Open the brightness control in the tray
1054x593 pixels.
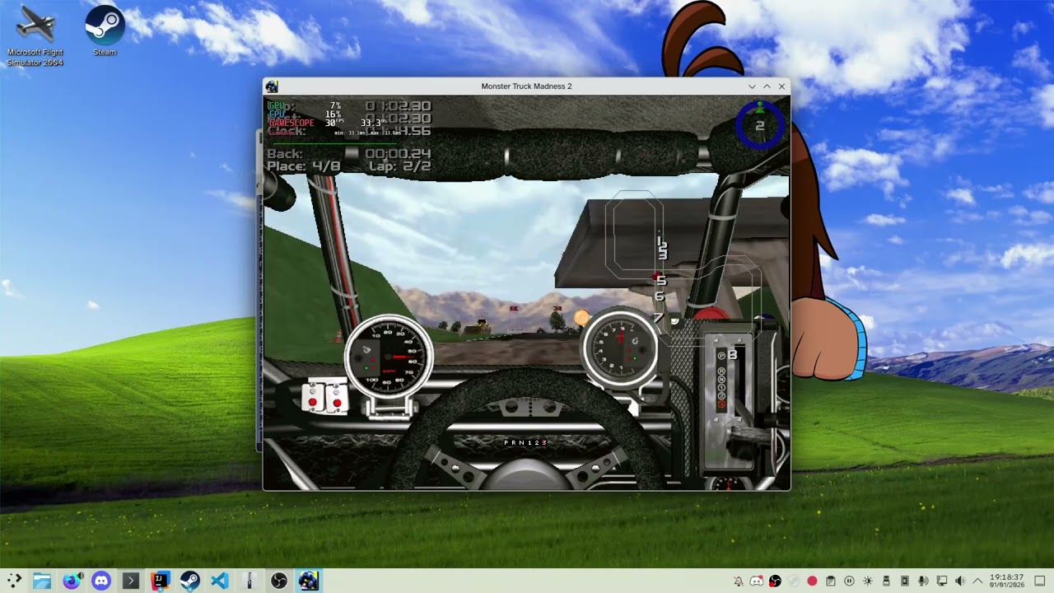coord(868,581)
